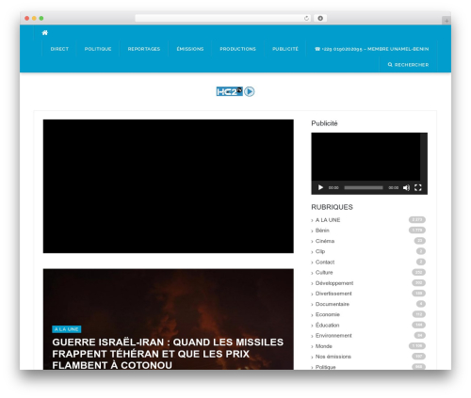Open the DIRECT menu item

pyautogui.click(x=59, y=49)
